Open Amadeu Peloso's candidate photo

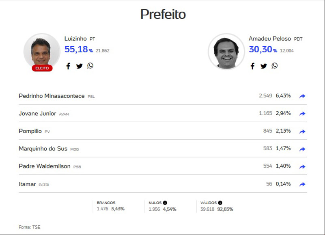tap(226, 52)
